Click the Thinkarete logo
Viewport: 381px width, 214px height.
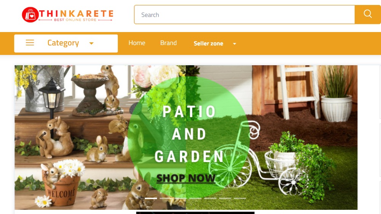tap(67, 14)
